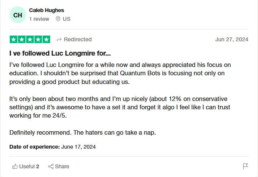Click the "1 review" count text

39,19
